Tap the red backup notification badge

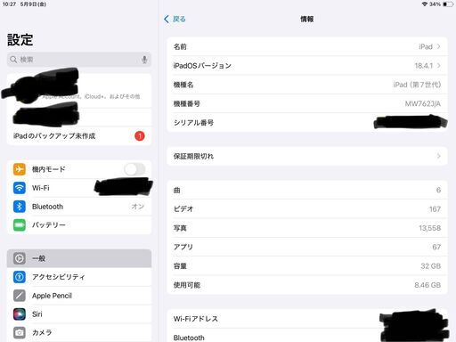click(140, 136)
